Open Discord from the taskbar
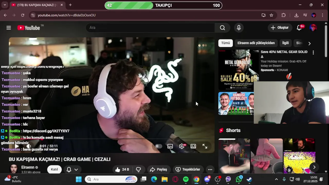 [x=207, y=179]
